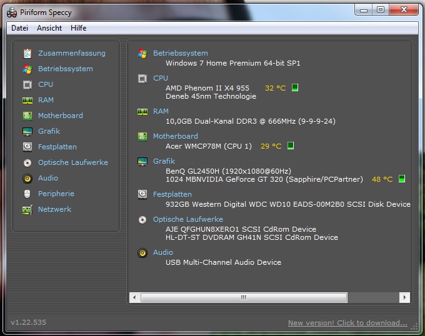
Task: Select Zusammenfassung in the sidebar
Action: click(71, 53)
